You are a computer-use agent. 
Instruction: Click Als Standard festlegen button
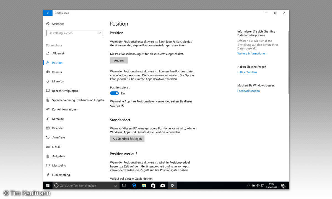[x=127, y=139]
